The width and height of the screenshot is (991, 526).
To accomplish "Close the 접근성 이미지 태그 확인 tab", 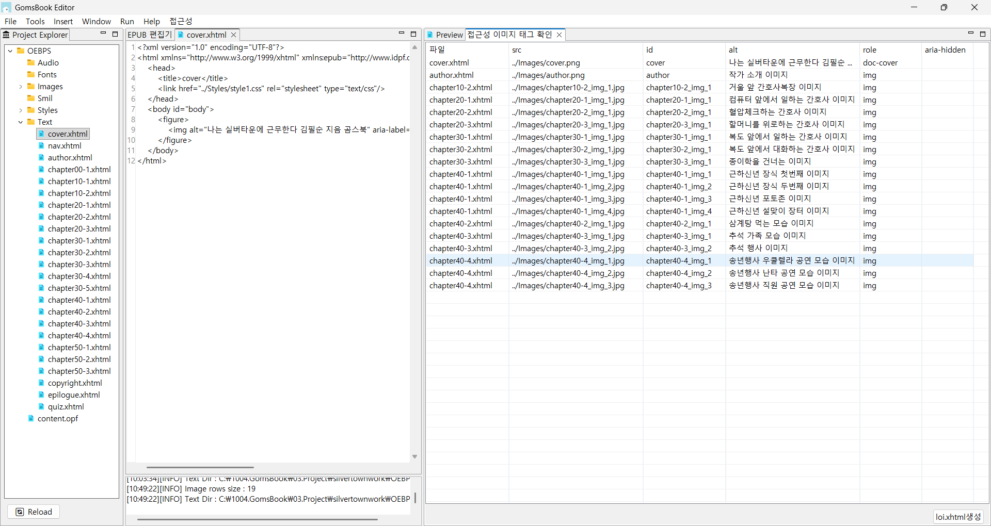I will tap(559, 35).
